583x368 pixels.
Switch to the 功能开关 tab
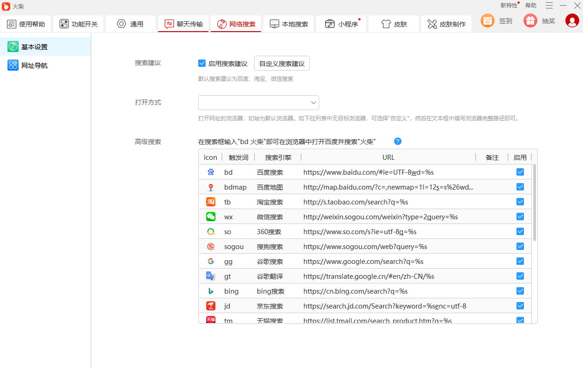tap(78, 24)
